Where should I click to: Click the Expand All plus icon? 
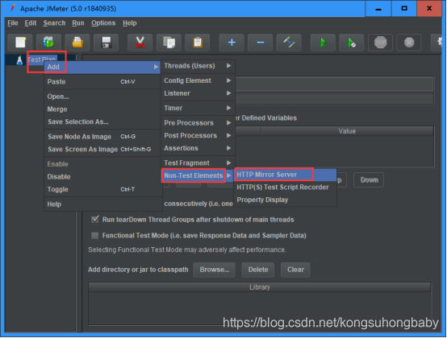[232, 43]
